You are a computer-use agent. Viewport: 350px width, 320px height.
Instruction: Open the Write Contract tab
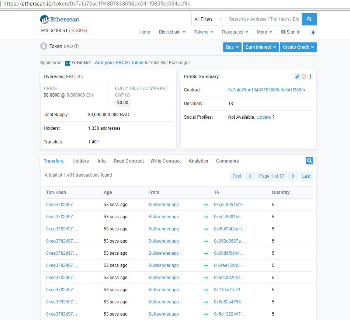coord(166,161)
